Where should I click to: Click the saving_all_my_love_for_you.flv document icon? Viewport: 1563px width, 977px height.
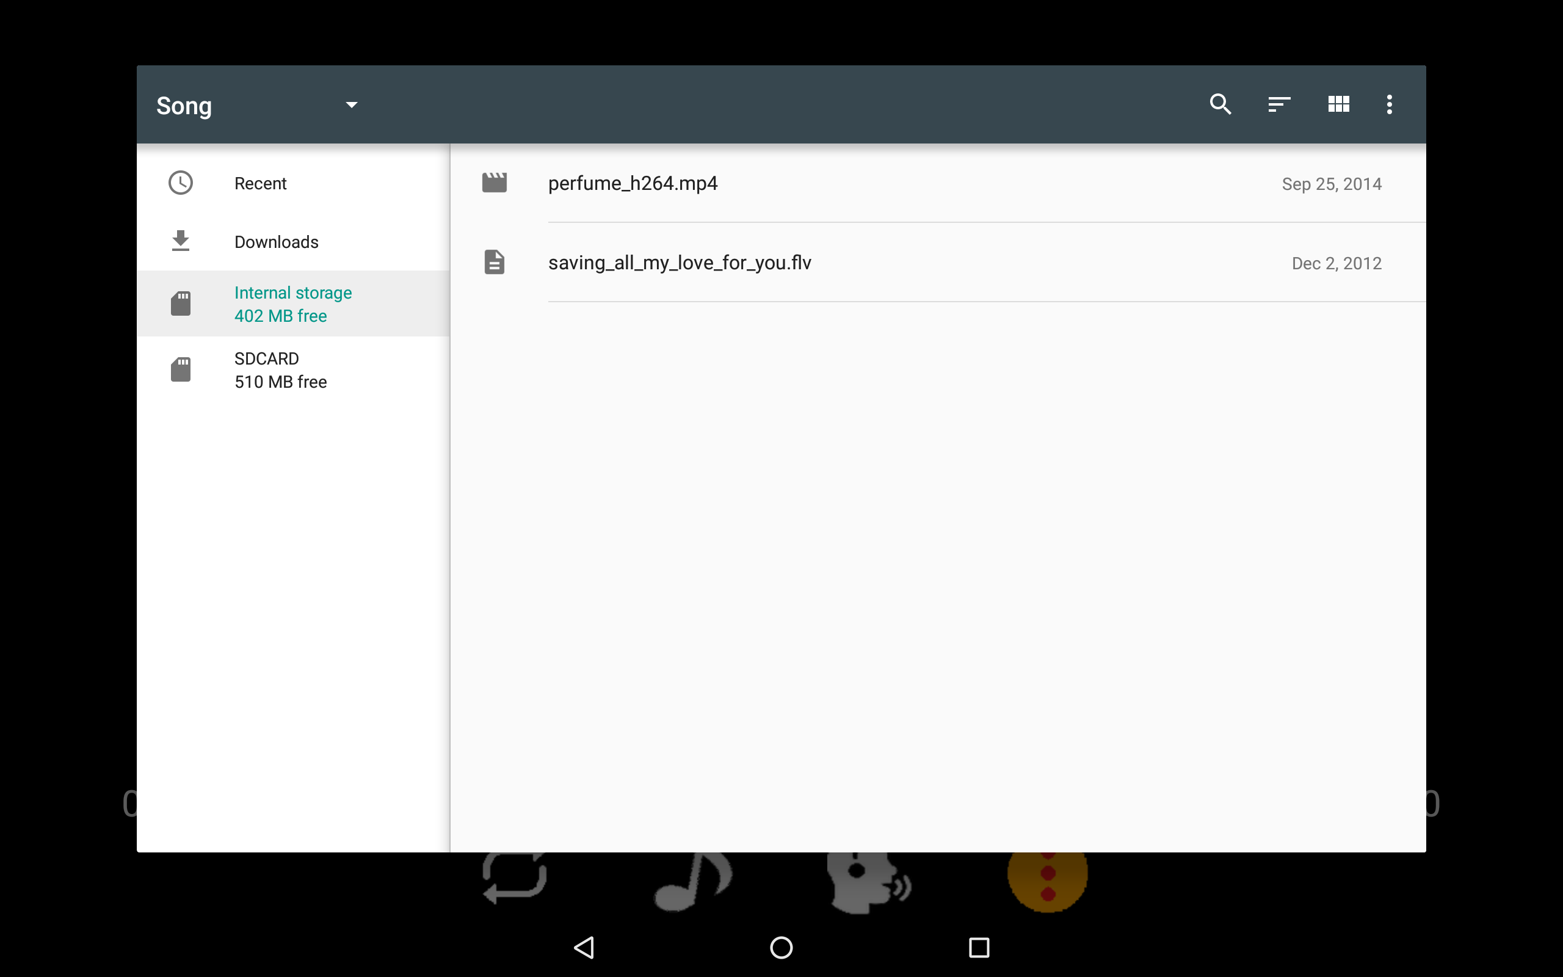pos(495,263)
